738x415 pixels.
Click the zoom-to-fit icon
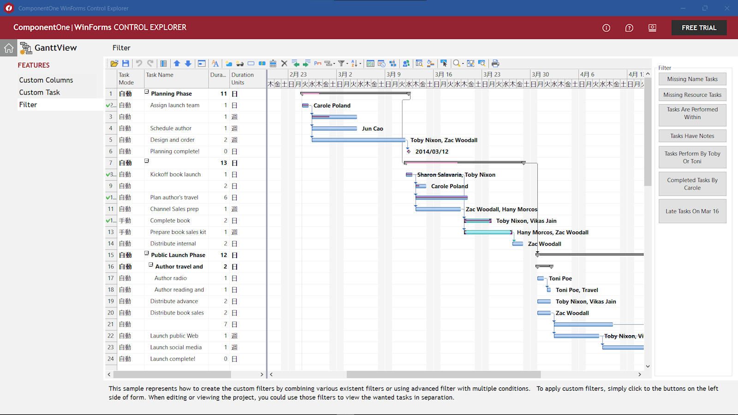pyautogui.click(x=470, y=63)
